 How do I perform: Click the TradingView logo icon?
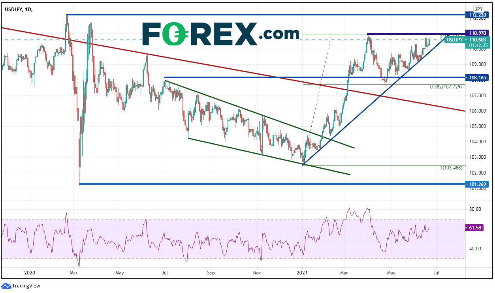6,285
